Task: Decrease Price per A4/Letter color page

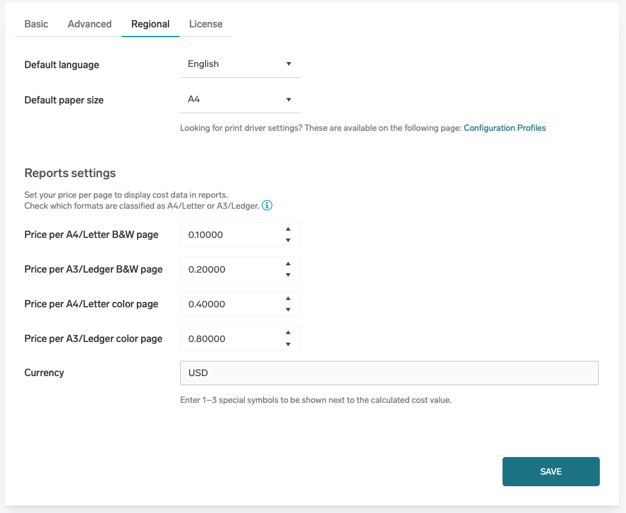Action: pyautogui.click(x=288, y=310)
